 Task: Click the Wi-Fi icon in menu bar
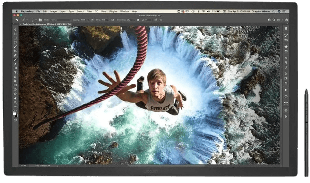(203, 11)
